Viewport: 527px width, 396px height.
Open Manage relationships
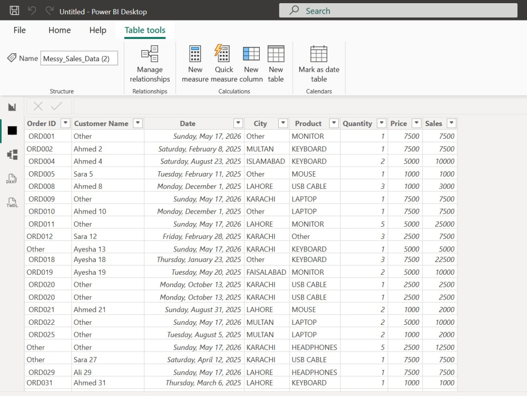pyautogui.click(x=150, y=64)
